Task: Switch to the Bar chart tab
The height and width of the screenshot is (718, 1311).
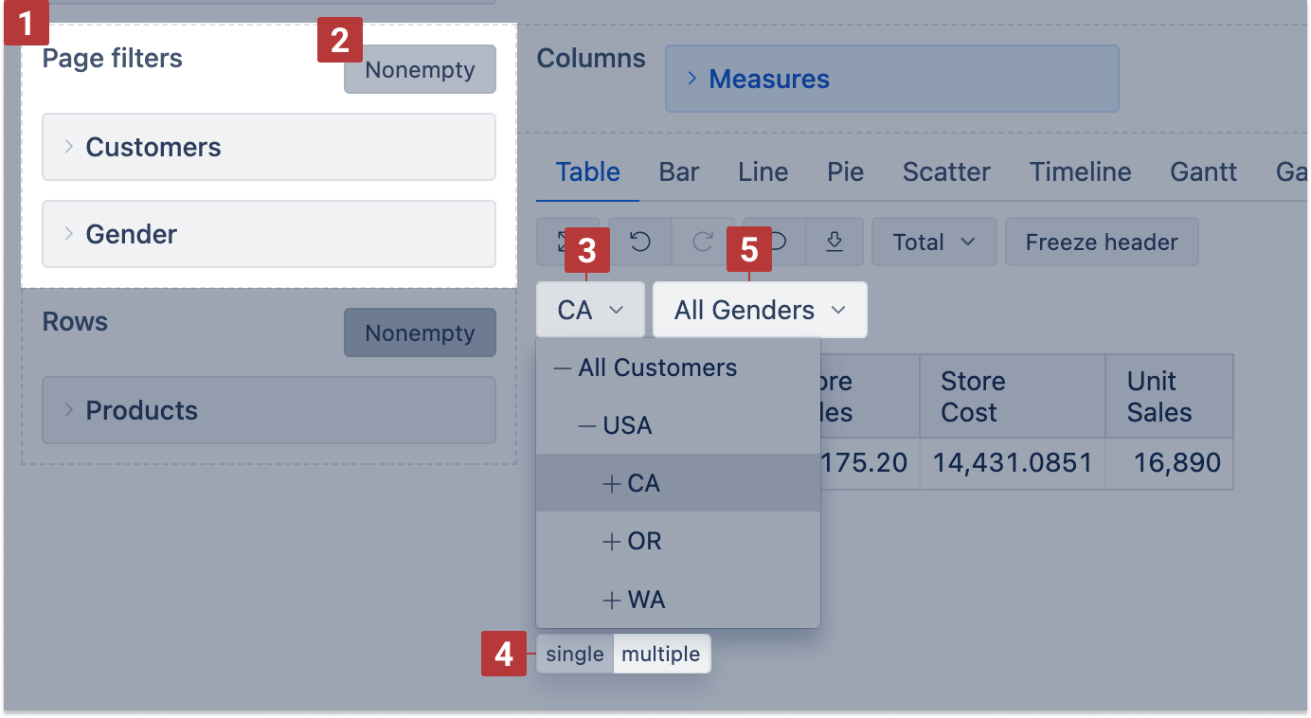Action: pos(678,172)
